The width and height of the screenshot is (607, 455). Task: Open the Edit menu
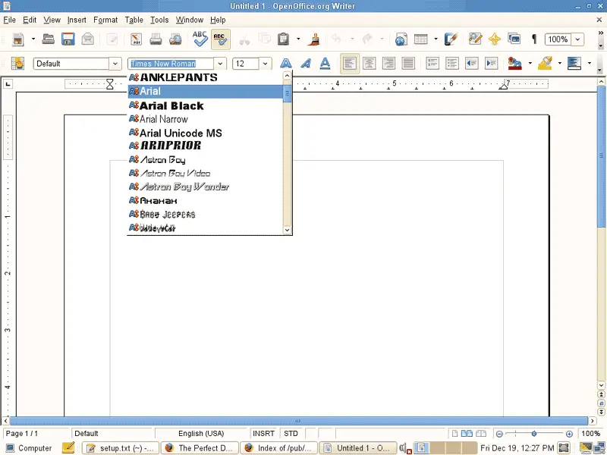point(30,20)
